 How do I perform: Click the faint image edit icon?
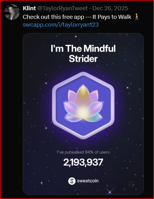(132, 184)
